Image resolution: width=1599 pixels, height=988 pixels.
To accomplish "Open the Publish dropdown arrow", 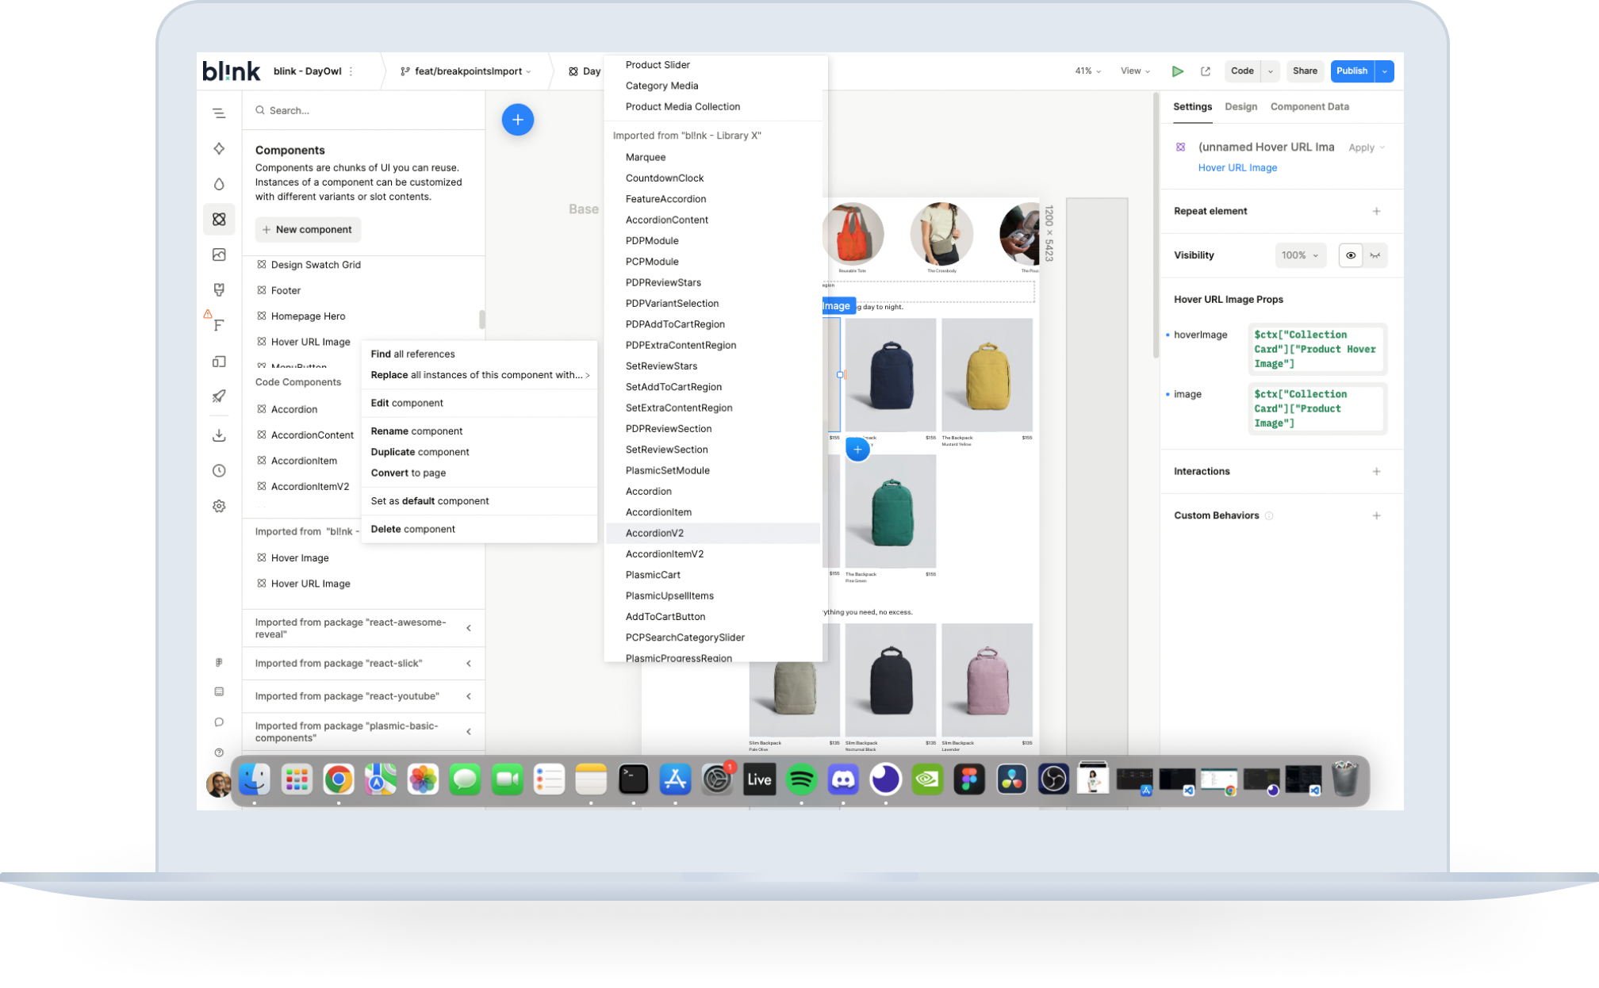I will (1385, 71).
